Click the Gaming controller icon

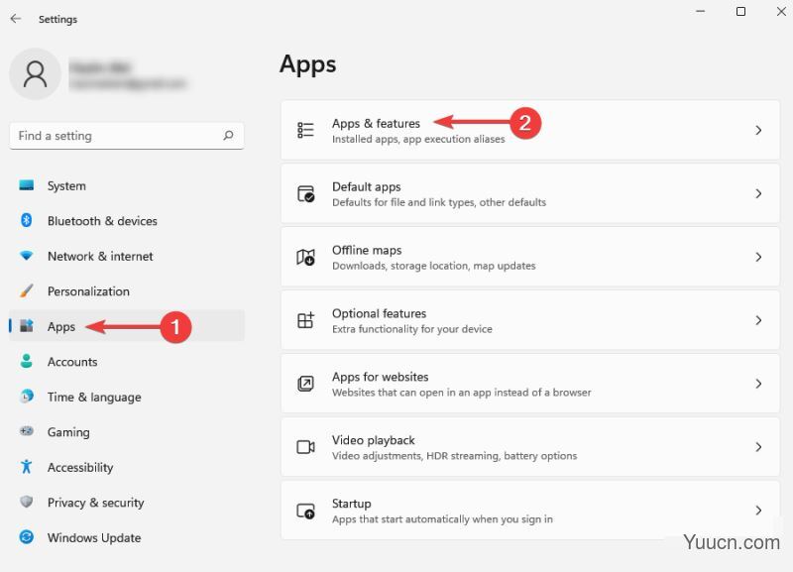27,431
